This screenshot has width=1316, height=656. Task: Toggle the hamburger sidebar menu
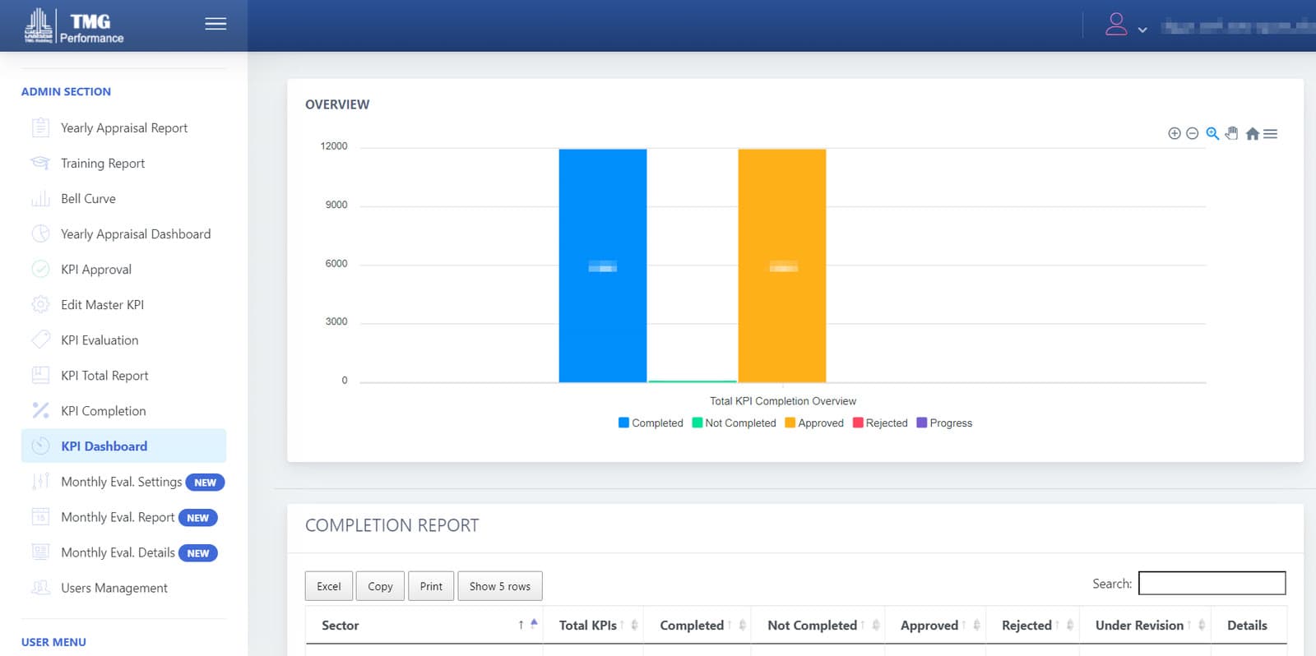tap(215, 24)
